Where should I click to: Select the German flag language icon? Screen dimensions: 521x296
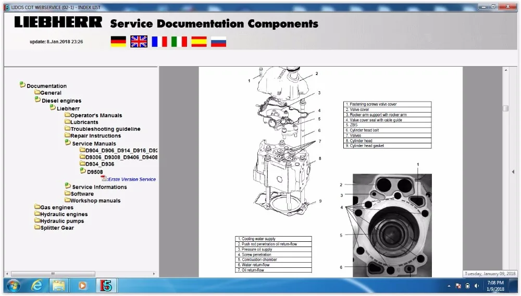click(118, 42)
